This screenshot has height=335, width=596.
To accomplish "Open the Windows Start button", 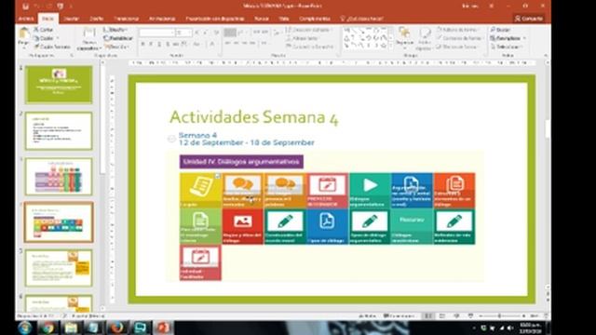I will (25, 328).
